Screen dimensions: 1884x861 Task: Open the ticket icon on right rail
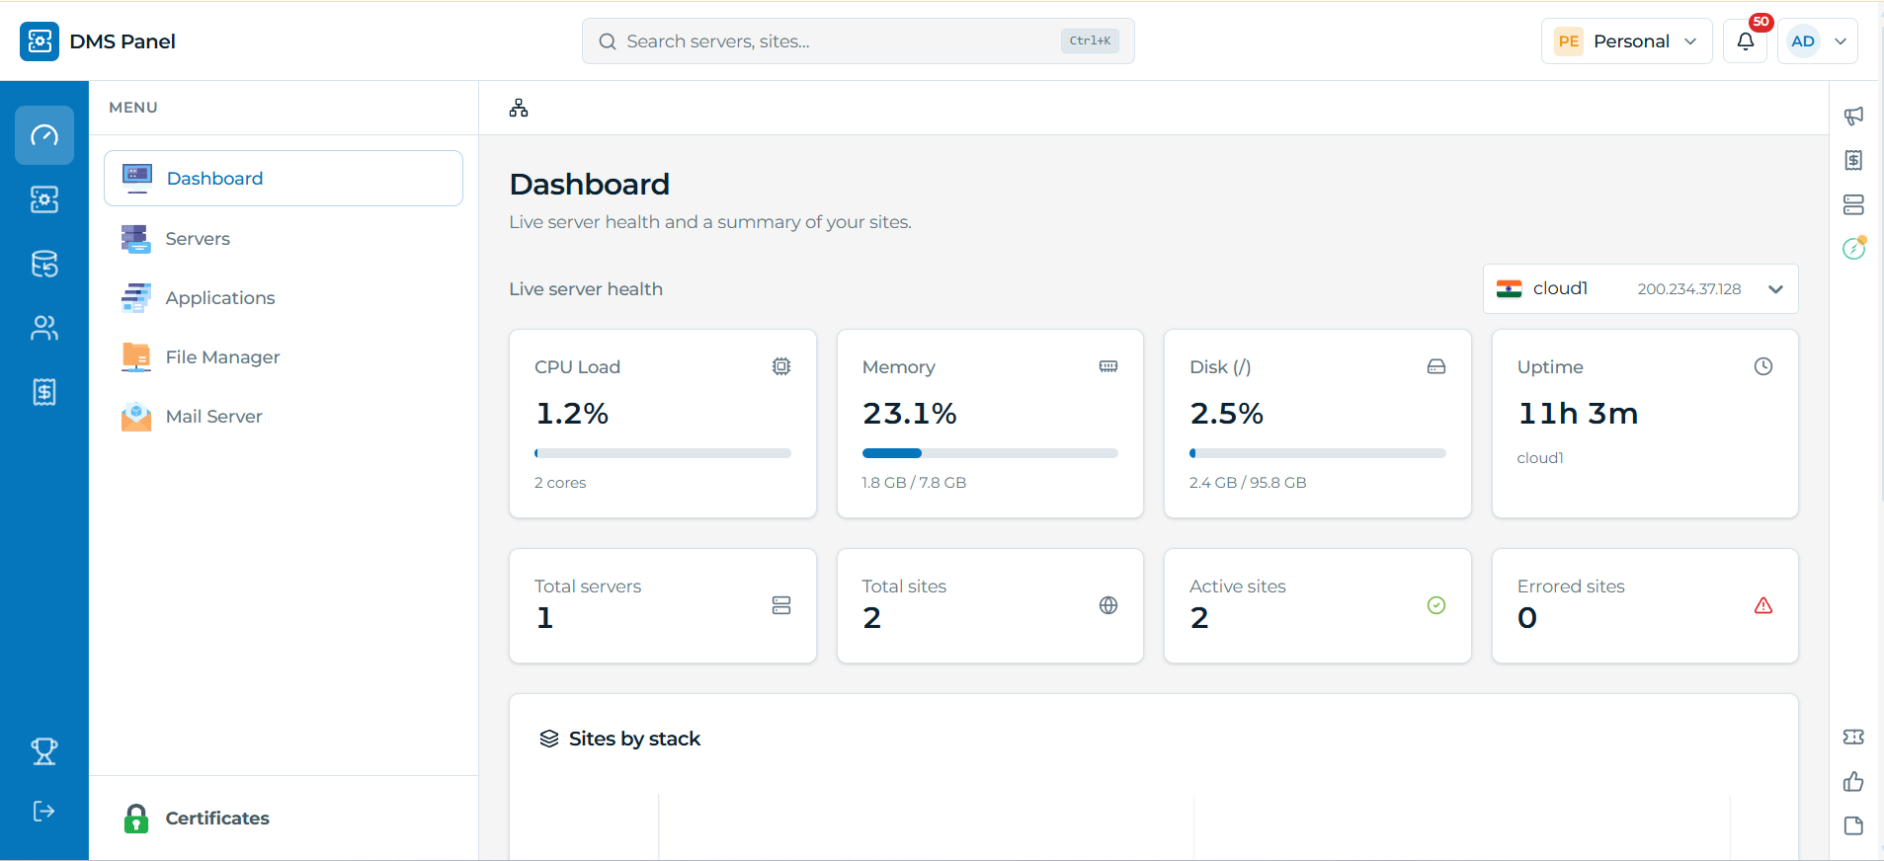(x=1853, y=737)
